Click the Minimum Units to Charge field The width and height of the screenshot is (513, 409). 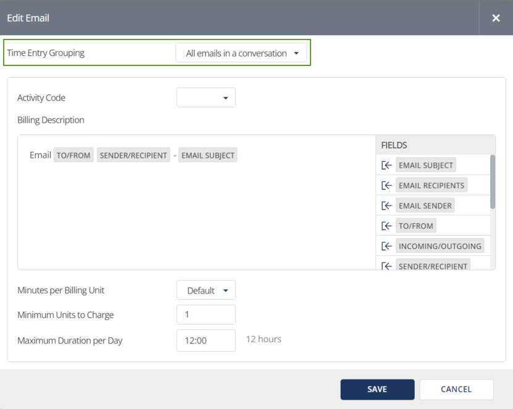206,315
